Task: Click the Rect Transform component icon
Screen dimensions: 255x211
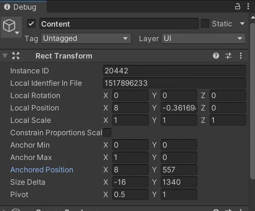Action: 16,56
